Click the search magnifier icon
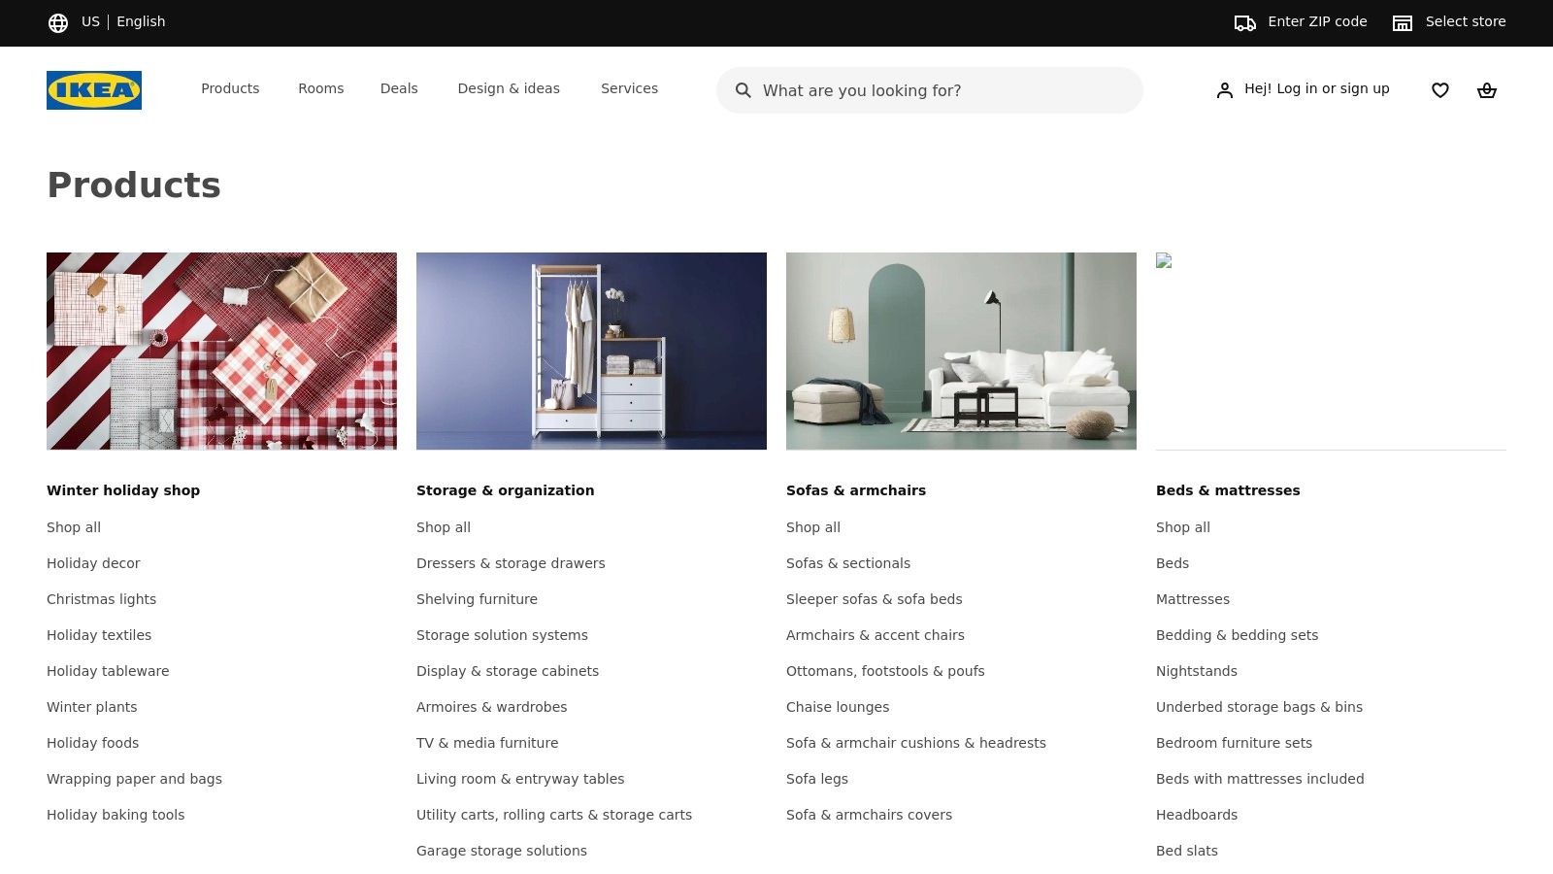The image size is (1553, 874). 743,90
